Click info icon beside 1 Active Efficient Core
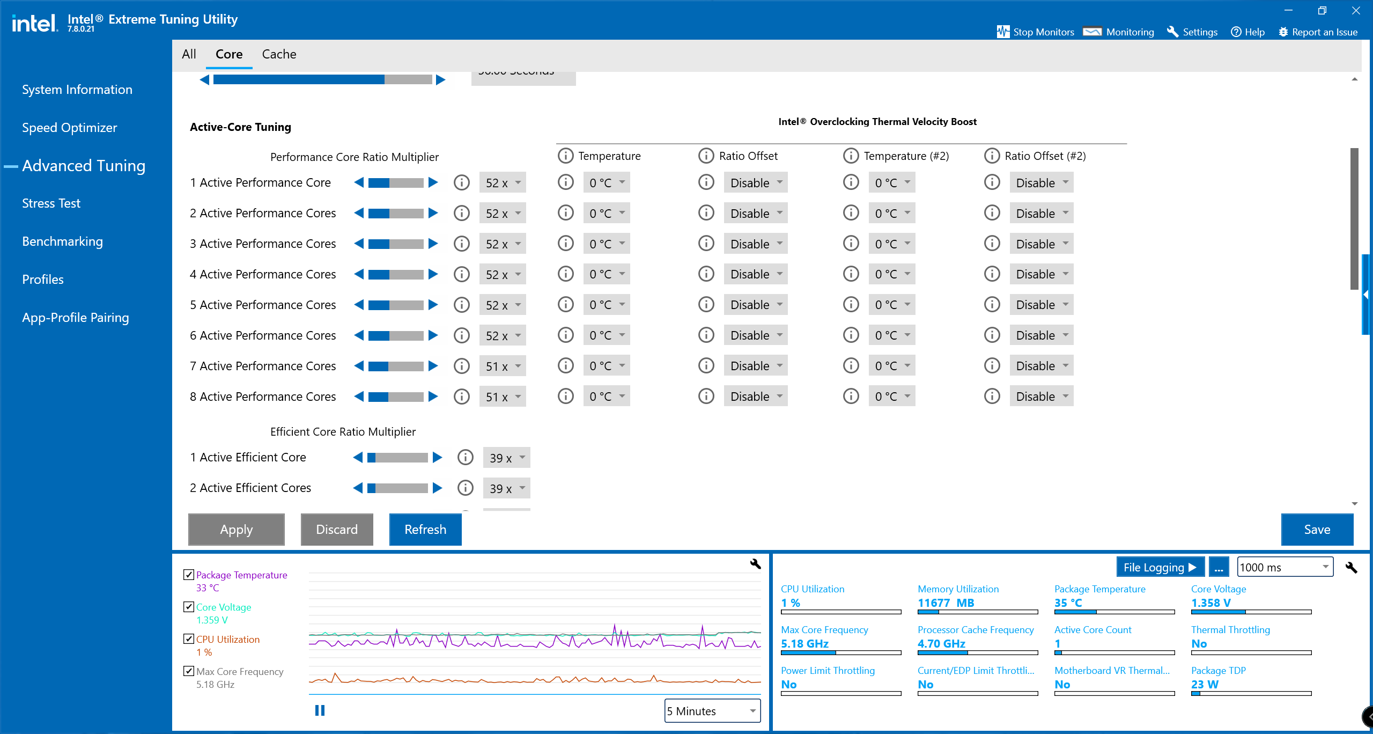The image size is (1373, 734). click(x=465, y=458)
